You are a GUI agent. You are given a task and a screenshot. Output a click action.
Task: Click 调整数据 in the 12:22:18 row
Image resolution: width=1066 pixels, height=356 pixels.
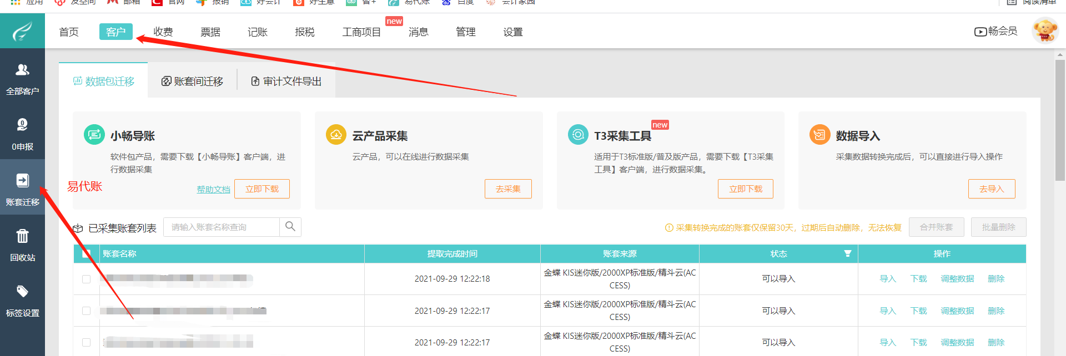point(957,278)
